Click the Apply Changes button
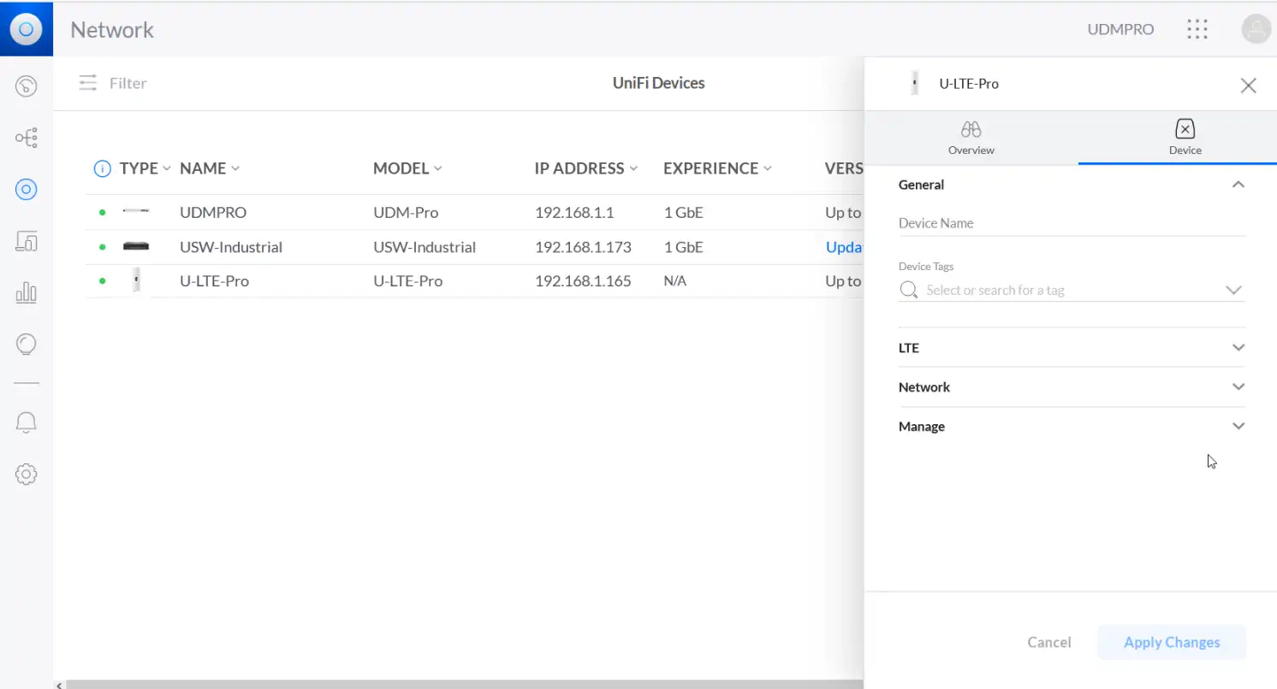 coord(1171,643)
